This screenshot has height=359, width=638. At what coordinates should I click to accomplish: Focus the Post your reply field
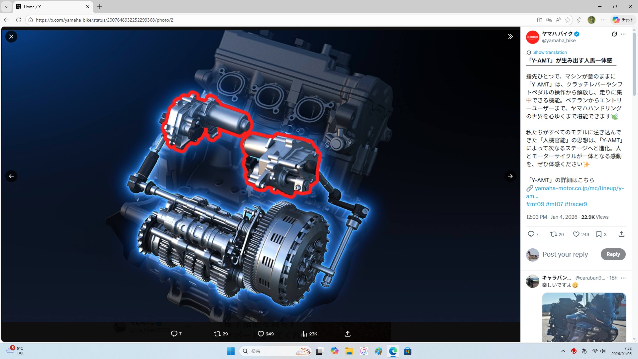(565, 254)
